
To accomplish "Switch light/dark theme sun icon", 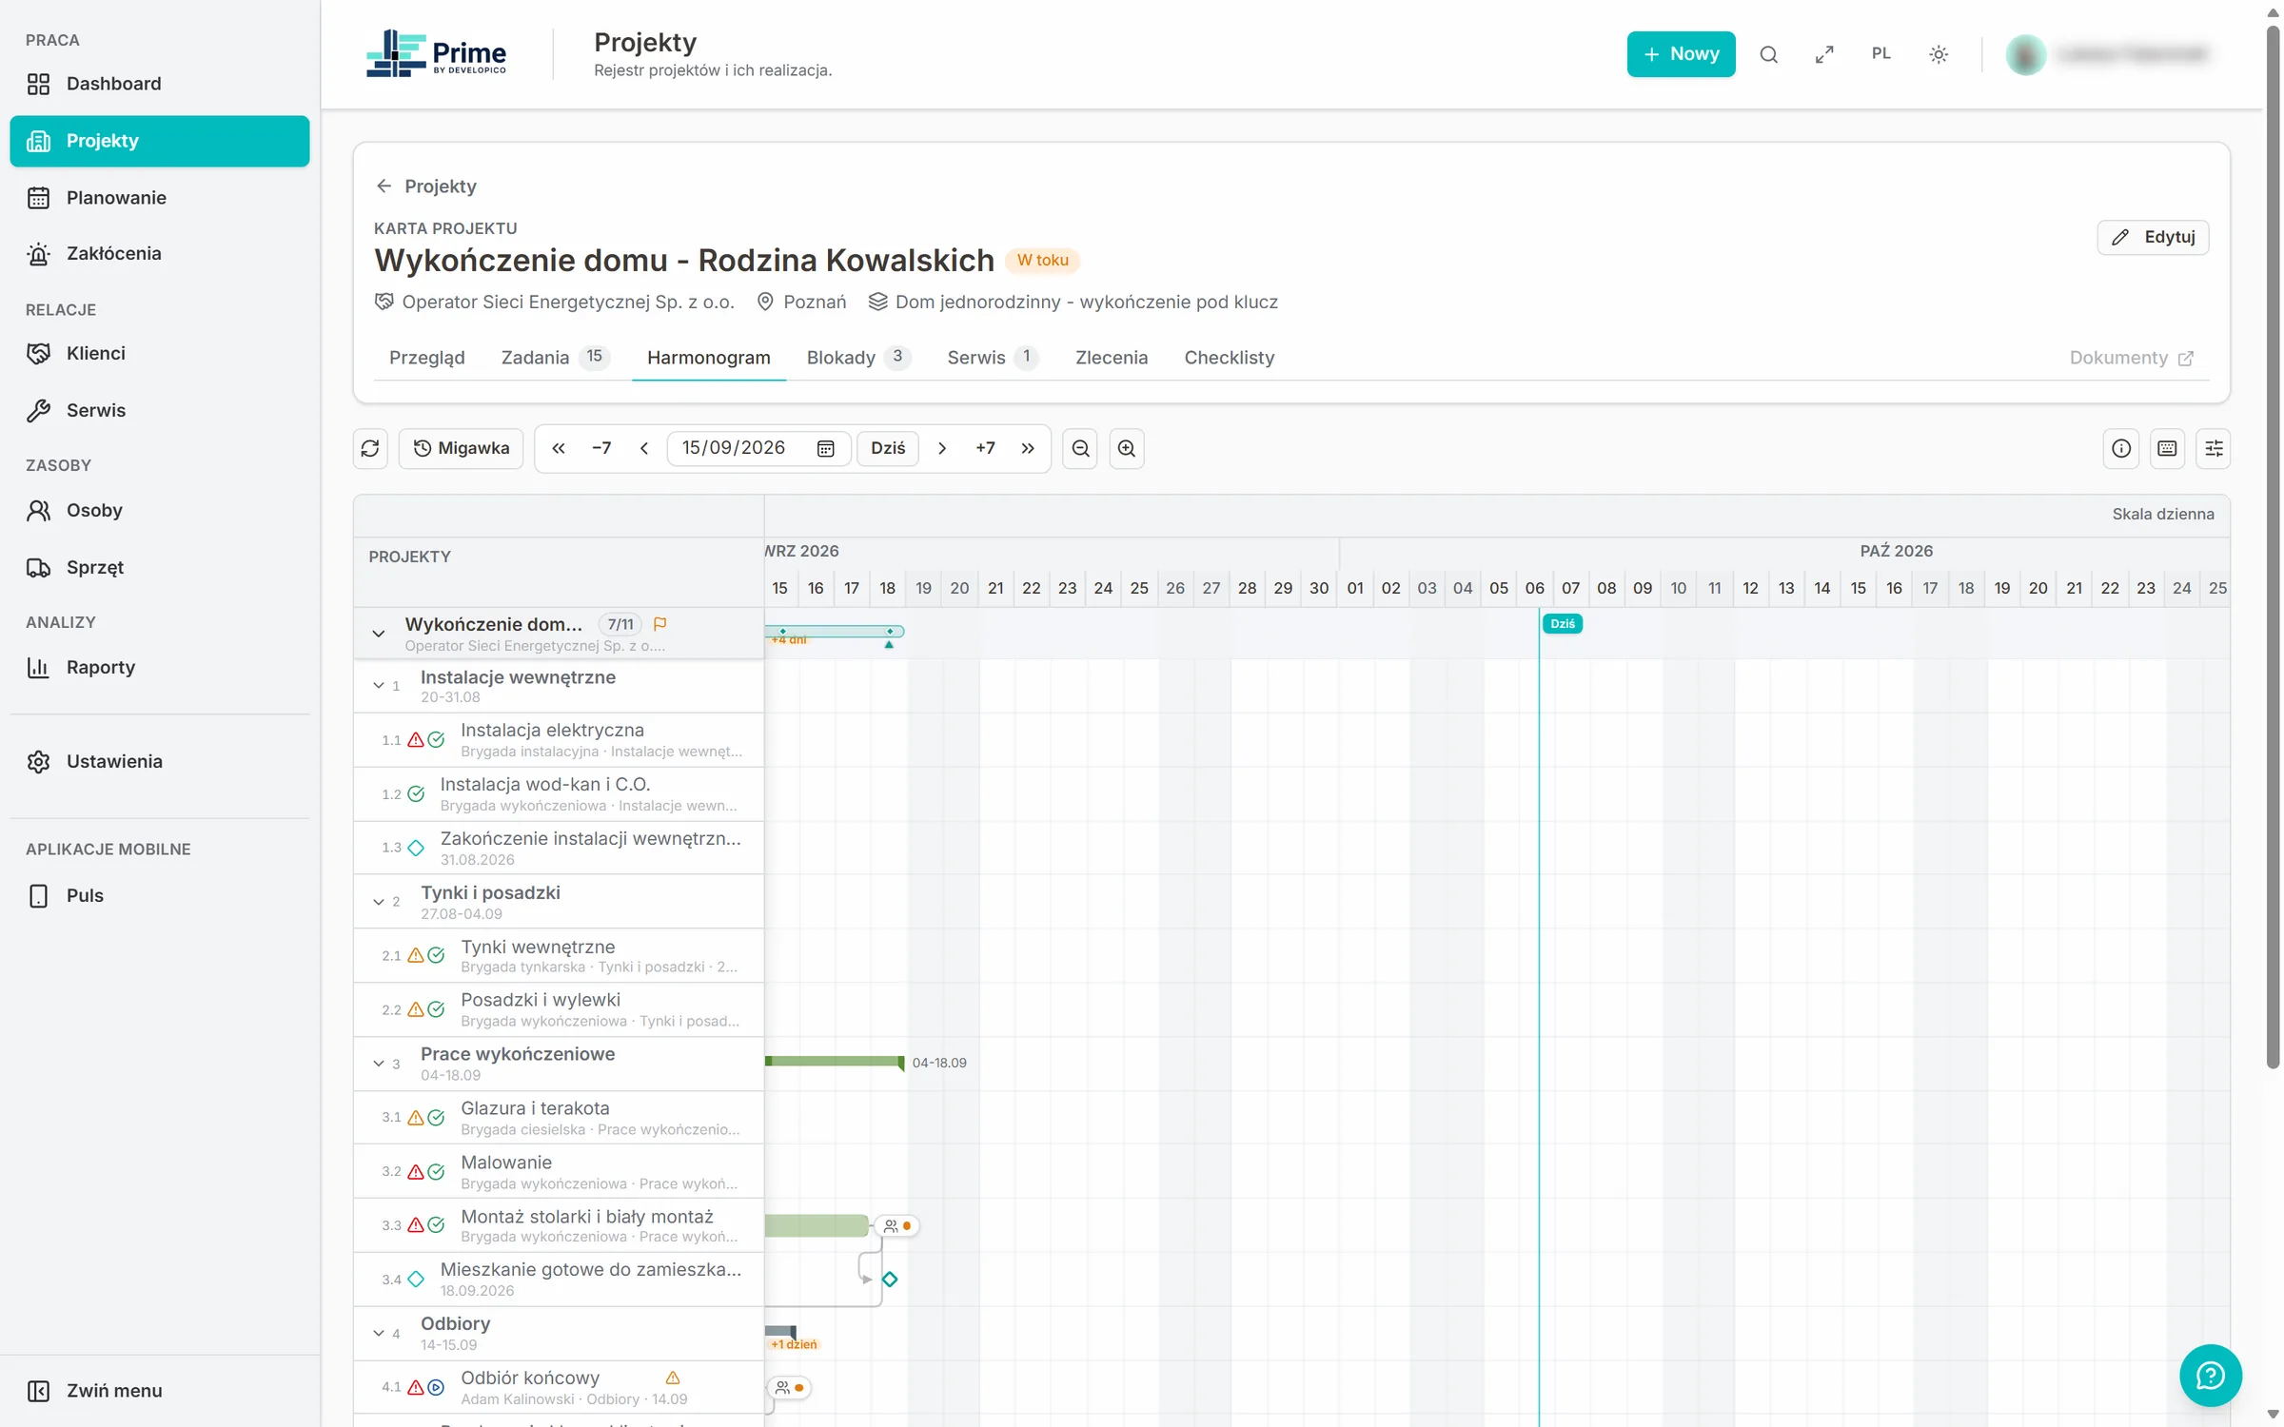I will click(1939, 54).
